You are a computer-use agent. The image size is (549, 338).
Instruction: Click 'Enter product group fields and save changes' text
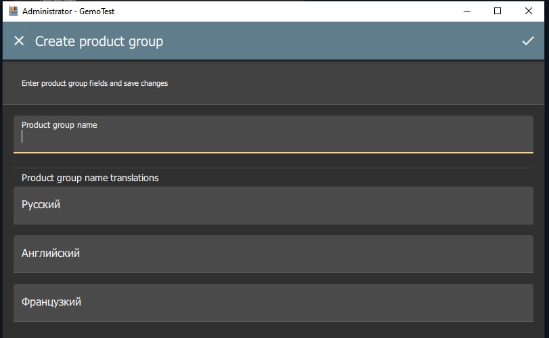(95, 83)
